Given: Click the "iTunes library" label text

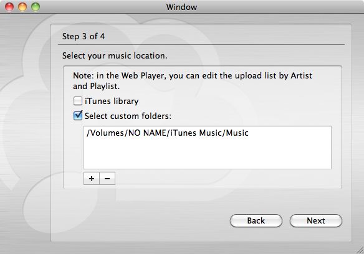Looking at the screenshot, I should [x=112, y=101].
